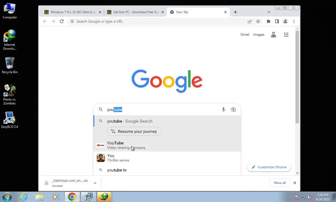Click the taskbar clock showing 3:38 PM
Image resolution: width=336 pixels, height=202 pixels.
point(323,197)
